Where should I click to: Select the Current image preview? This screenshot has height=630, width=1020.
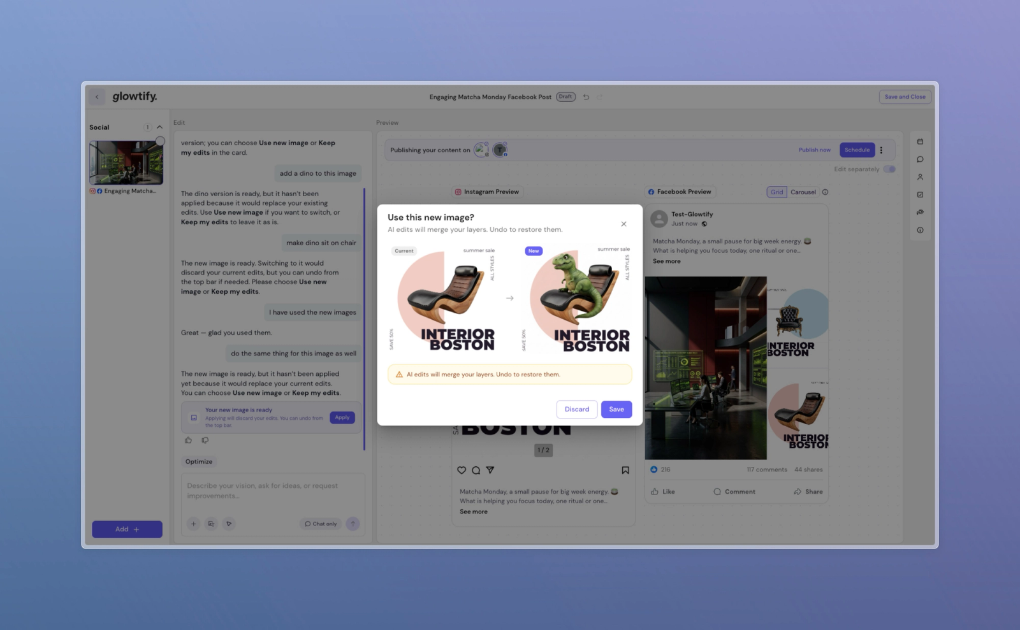coord(444,299)
